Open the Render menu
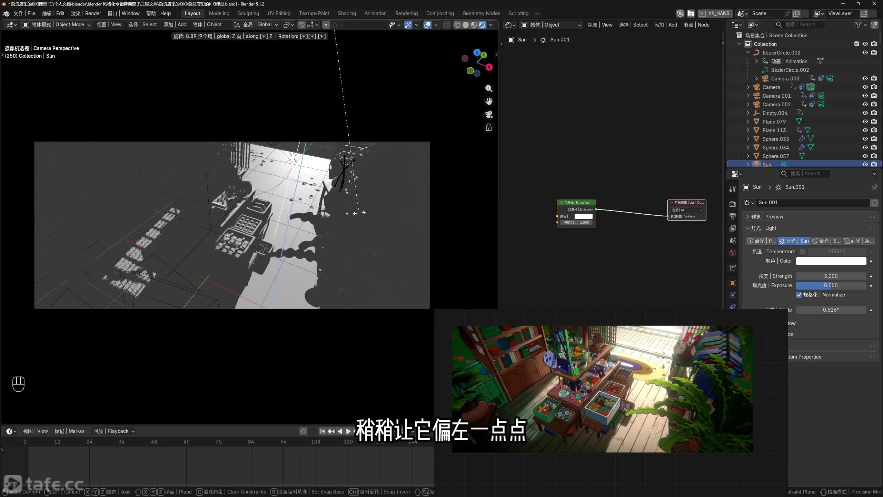 pos(86,13)
